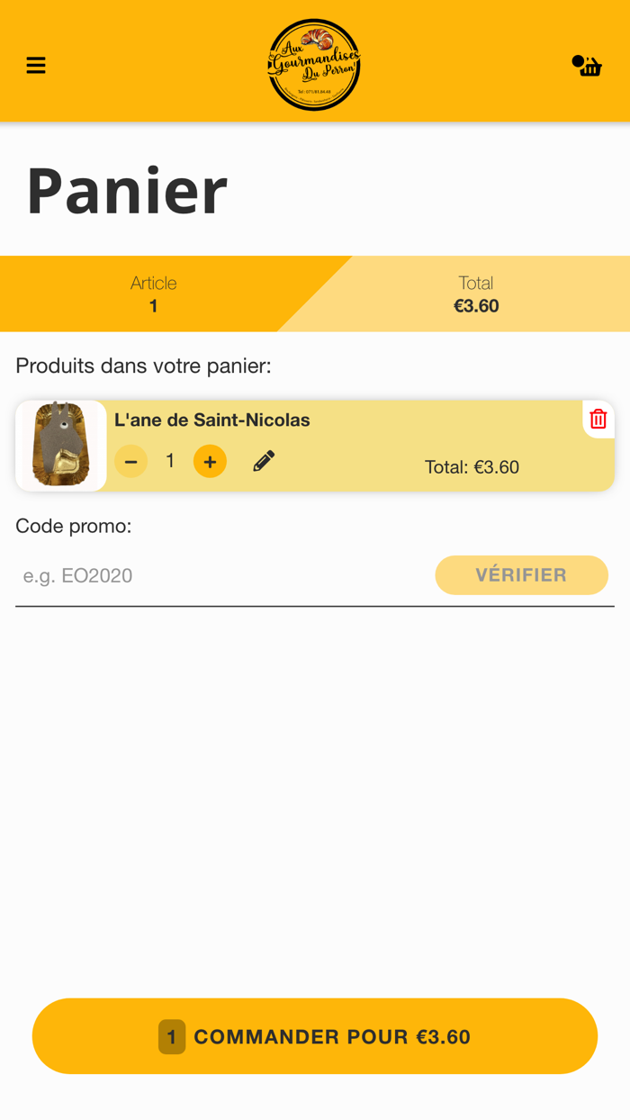The image size is (630, 1120).
Task: Increase quantity with the plus icon
Action: [210, 460]
